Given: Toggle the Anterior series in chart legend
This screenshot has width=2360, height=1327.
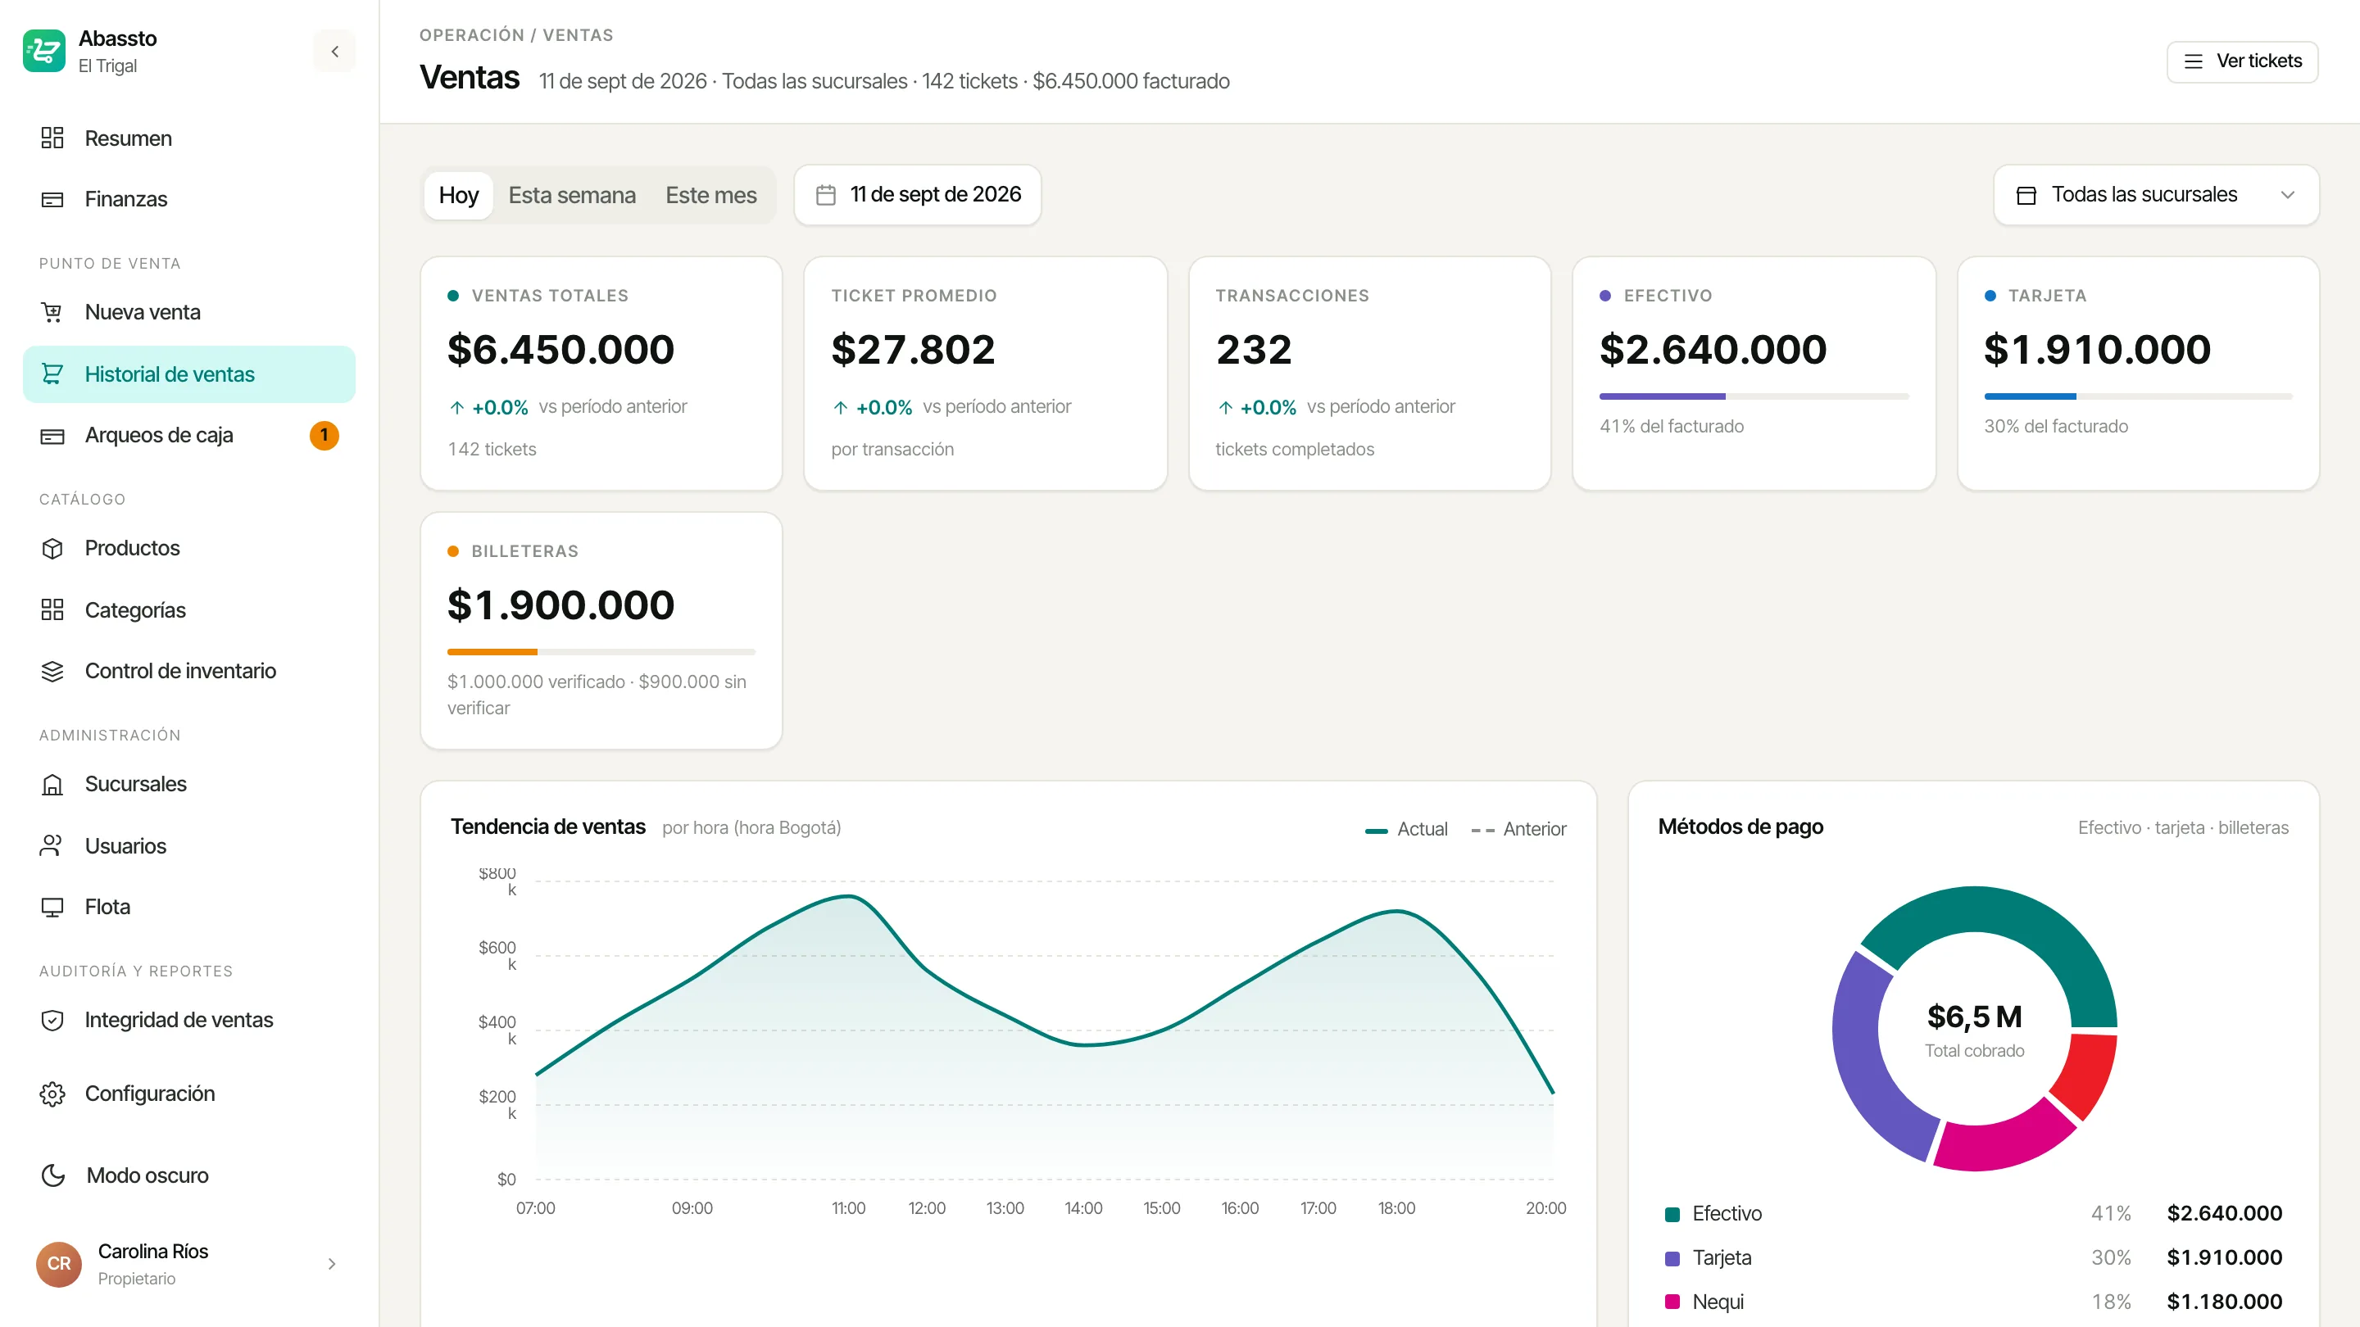Looking at the screenshot, I should tap(1518, 830).
